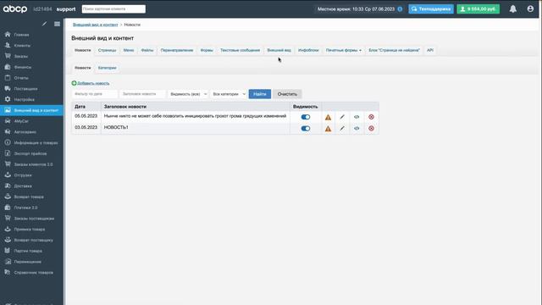
Task: Open Главная in the sidebar
Action: [x=21, y=35]
